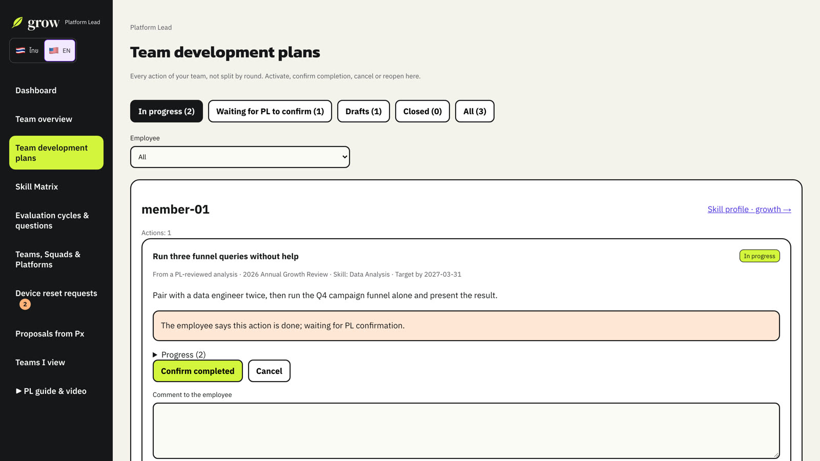Open the Skill Matrix page
Screen dimensions: 820x461
56,186
